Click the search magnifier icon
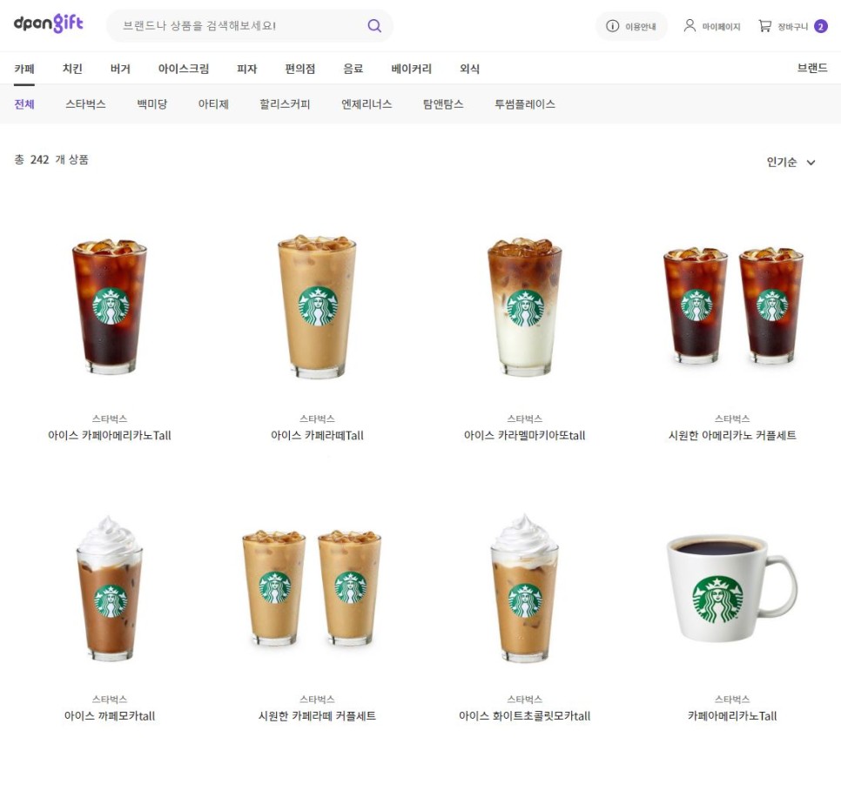This screenshot has height=804, width=841. pos(374,26)
